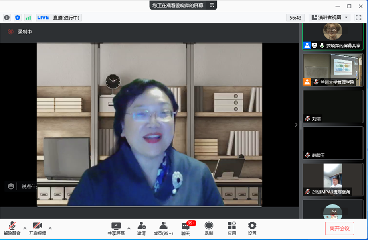Open the 演讲者视图 view layout dropdown
Screen dimensions: 370x247
point(330,18)
